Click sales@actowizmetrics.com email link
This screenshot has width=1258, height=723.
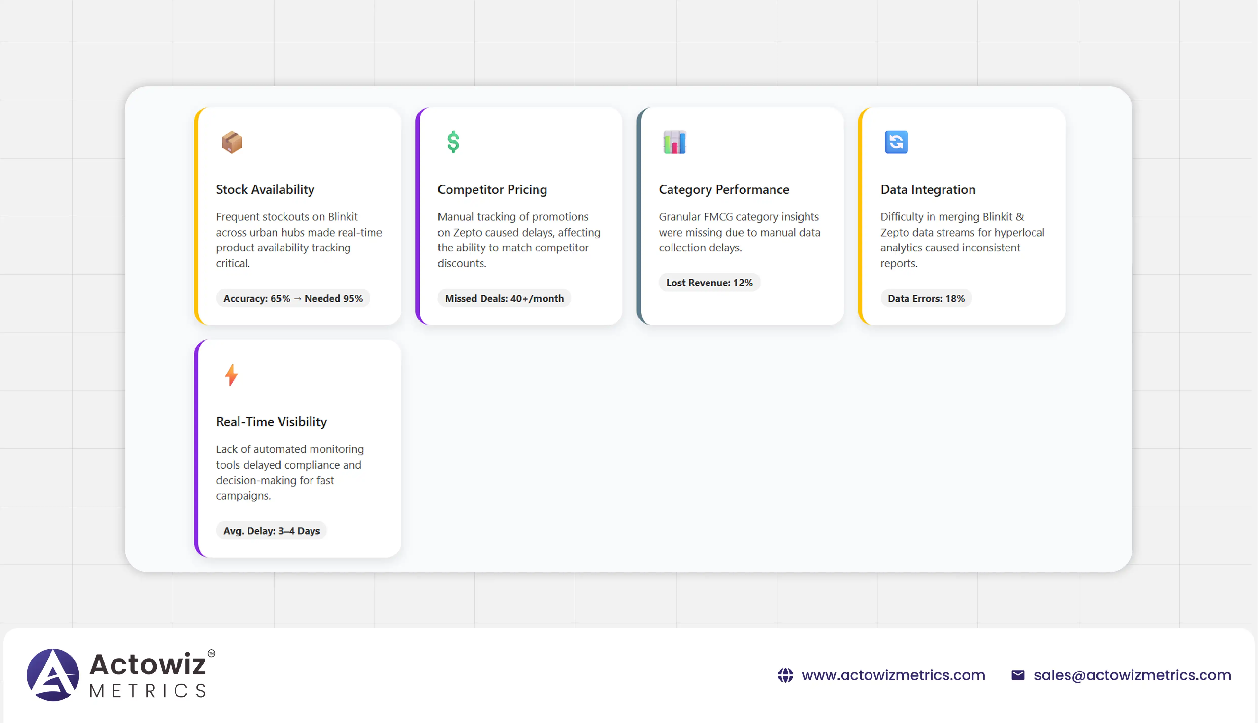click(x=1132, y=675)
